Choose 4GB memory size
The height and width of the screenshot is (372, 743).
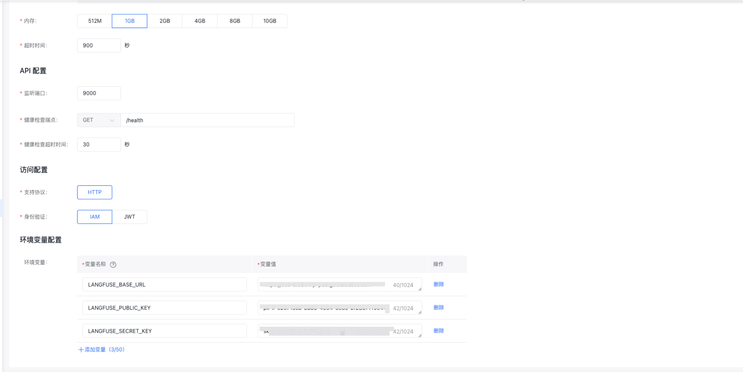200,21
